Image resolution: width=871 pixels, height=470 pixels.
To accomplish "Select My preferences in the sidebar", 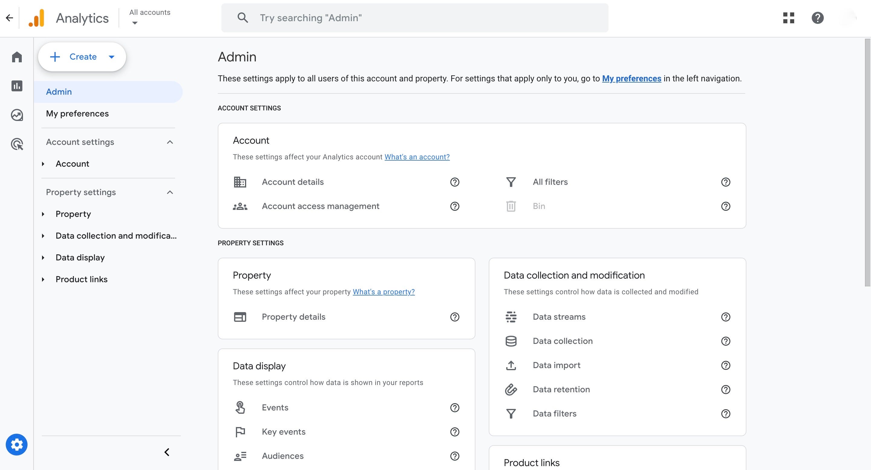I will 77,114.
